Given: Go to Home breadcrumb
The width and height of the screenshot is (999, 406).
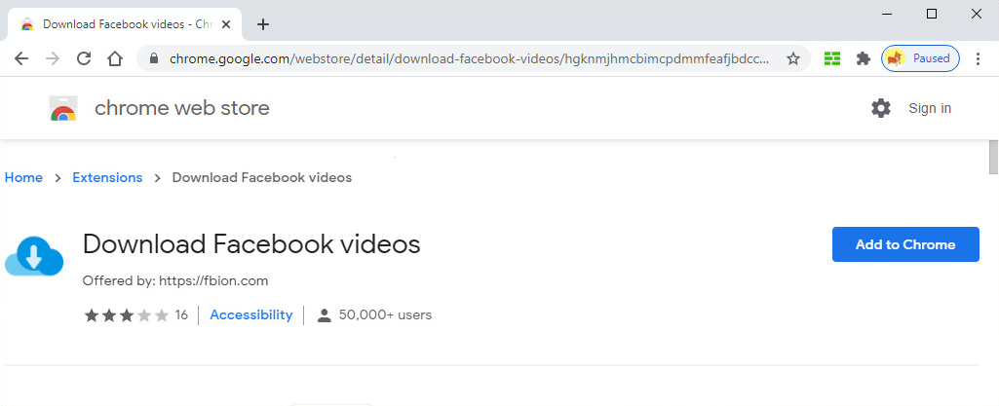Looking at the screenshot, I should pos(23,177).
